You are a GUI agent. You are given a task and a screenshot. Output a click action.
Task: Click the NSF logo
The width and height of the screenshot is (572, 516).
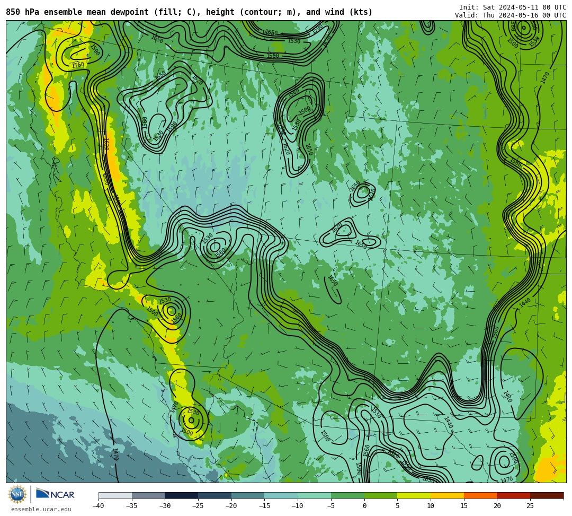click(x=17, y=494)
